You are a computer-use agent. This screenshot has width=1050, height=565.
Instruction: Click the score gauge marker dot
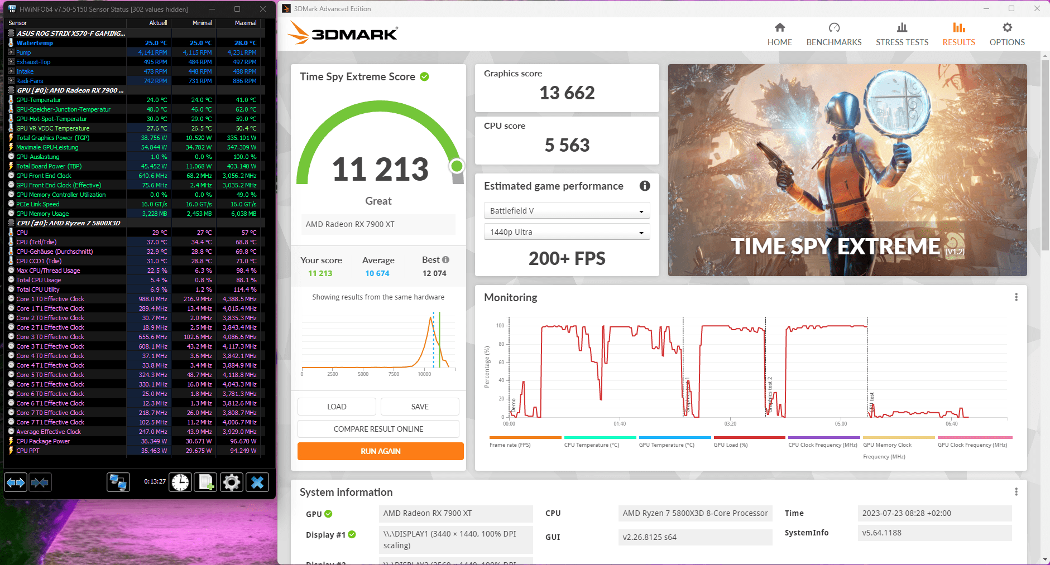point(457,166)
